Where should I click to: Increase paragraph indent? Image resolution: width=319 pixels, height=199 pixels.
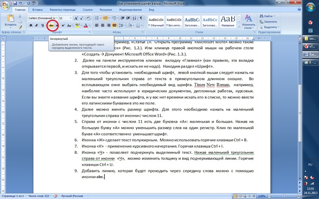(x=128, y=18)
